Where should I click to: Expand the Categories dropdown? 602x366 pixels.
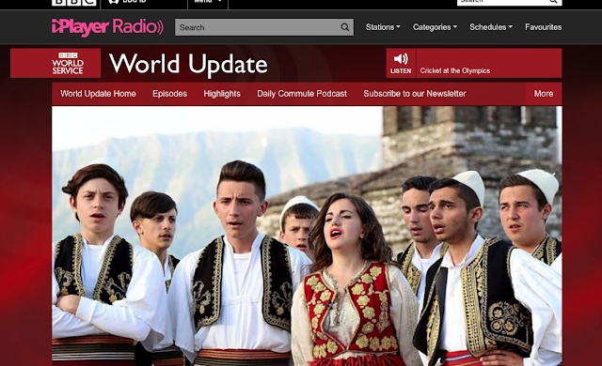click(435, 27)
